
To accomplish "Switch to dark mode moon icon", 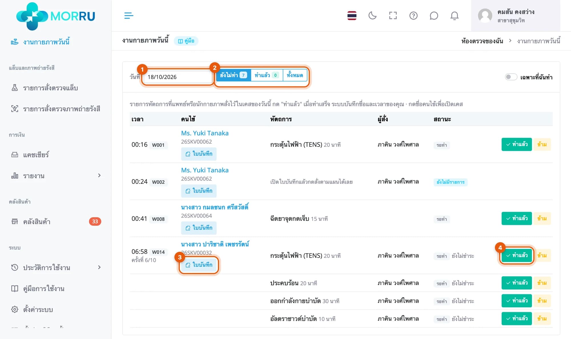I will click(x=372, y=15).
